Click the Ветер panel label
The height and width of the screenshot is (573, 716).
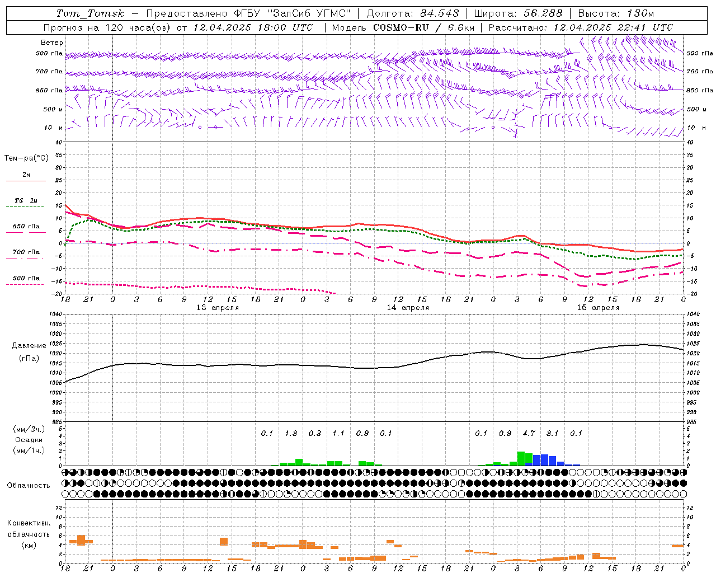coord(51,43)
